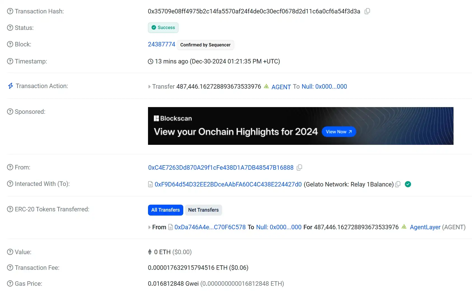Screen dimensions: 472x293
Task: Open the AgentLayer token link
Action: pos(425,227)
